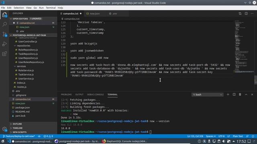Open UserRolesRepository.js file
Image resolution: width=257 pixels, height=144 pixels.
[31, 62]
